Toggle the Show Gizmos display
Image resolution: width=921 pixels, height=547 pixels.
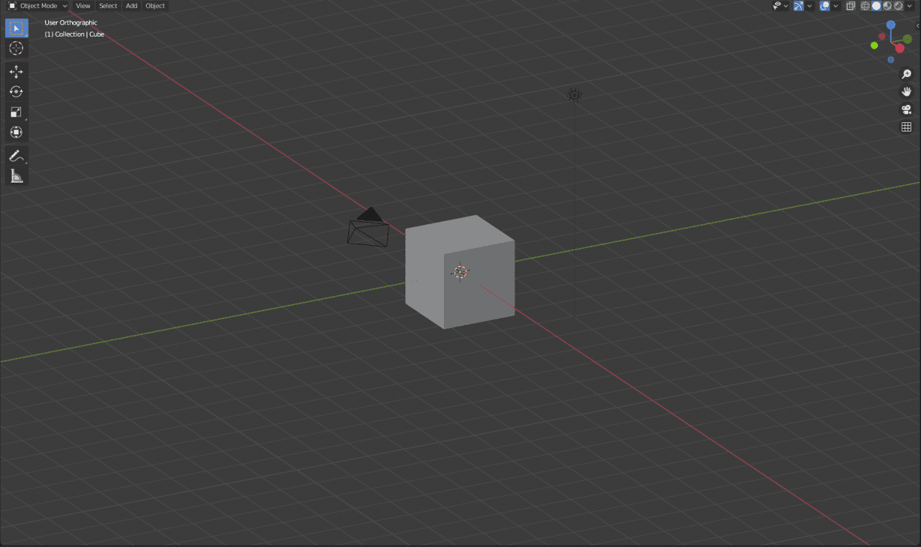click(x=799, y=6)
